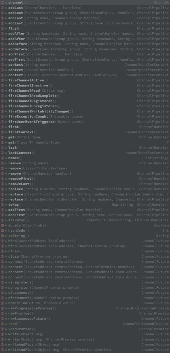
Task: Pick firstContext() from the completion list
Action: [x=23, y=132]
